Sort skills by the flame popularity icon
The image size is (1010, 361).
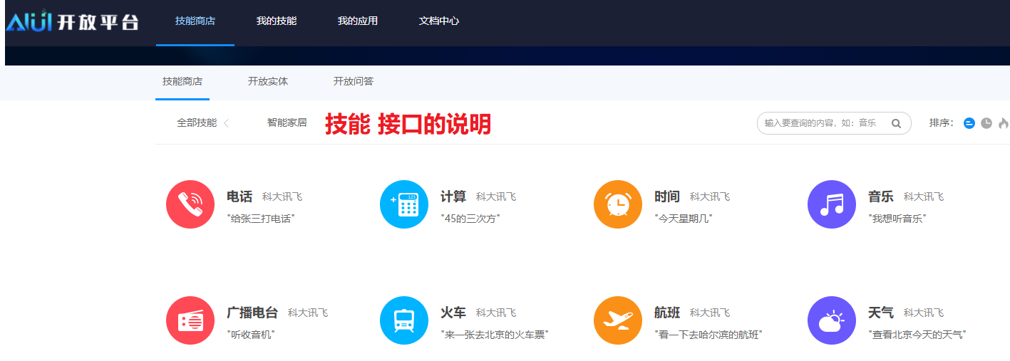click(1004, 123)
